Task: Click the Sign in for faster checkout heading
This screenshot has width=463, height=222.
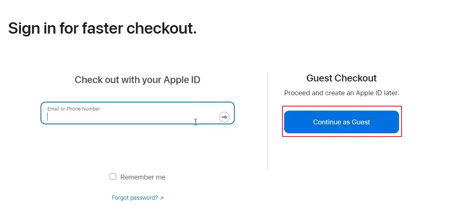Action: point(102,28)
